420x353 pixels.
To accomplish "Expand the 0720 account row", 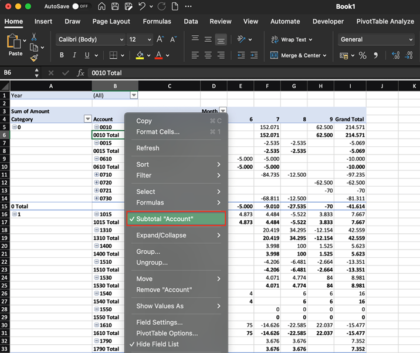I will point(96,183).
